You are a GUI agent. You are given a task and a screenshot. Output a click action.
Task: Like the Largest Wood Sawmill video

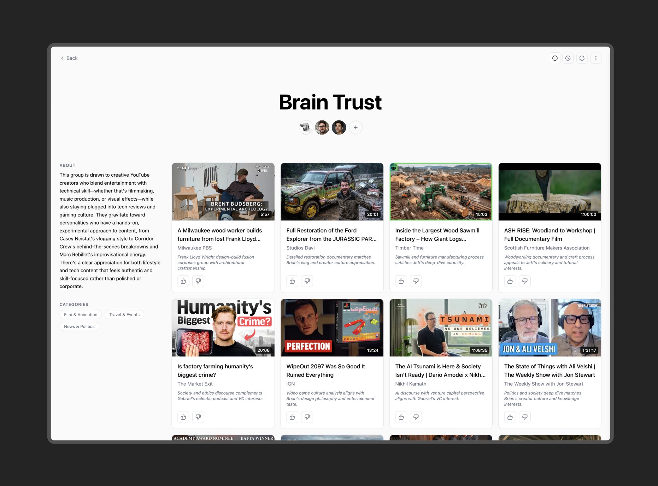click(401, 281)
